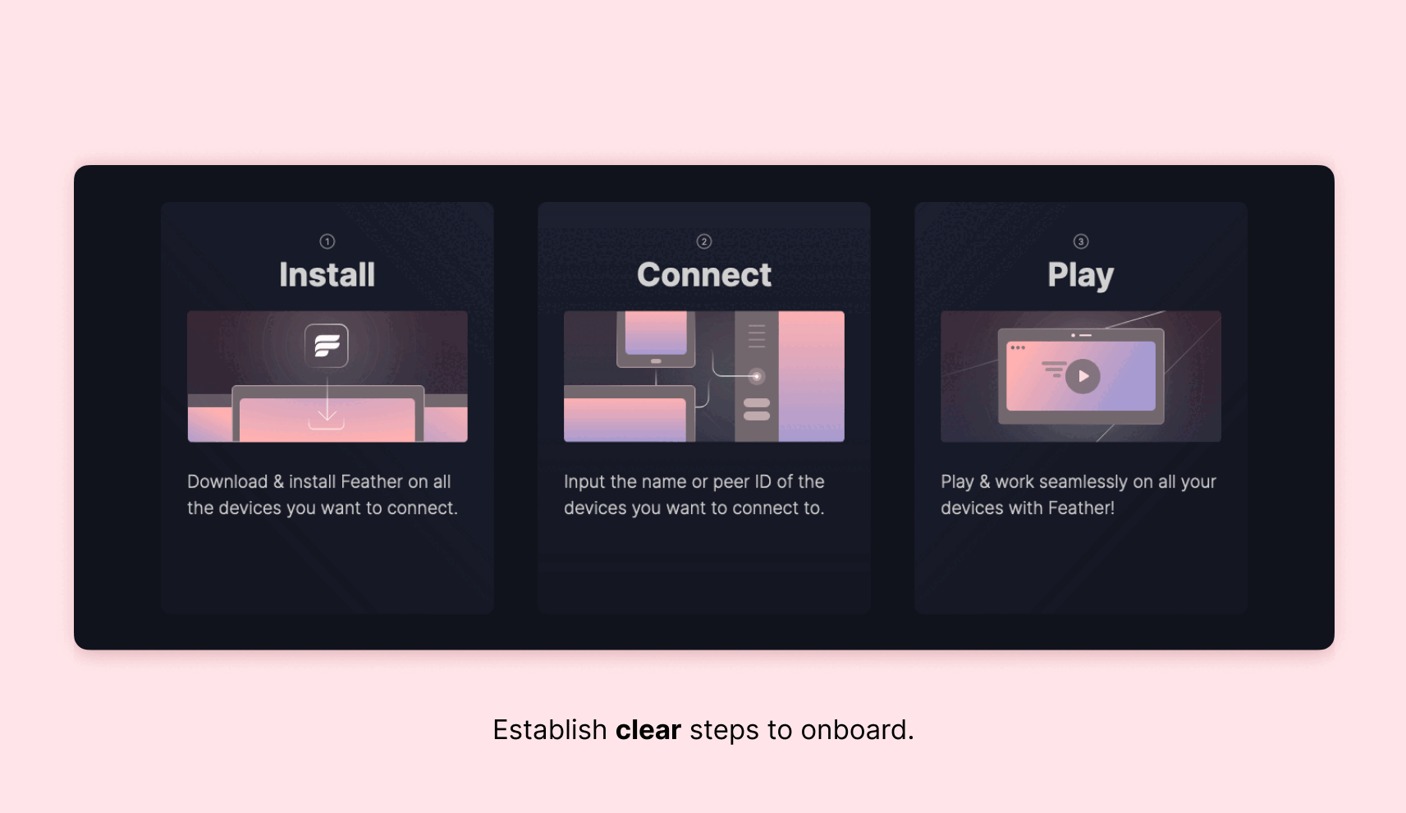Open the list menu lines in the Connect sidebar

point(757,335)
